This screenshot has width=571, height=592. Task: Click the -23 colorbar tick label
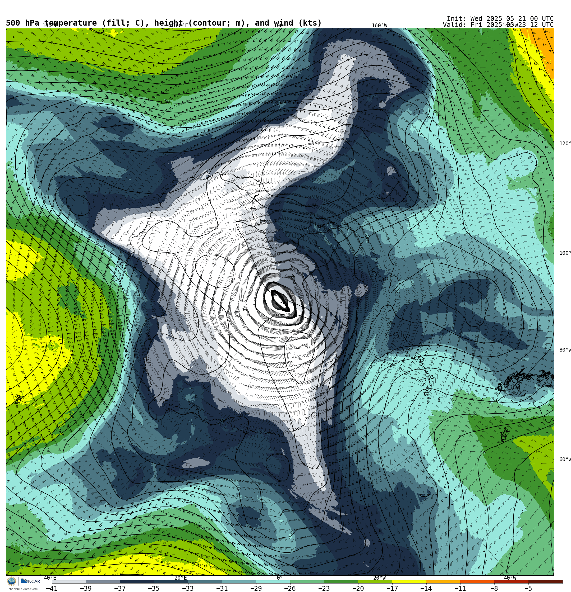pyautogui.click(x=324, y=588)
